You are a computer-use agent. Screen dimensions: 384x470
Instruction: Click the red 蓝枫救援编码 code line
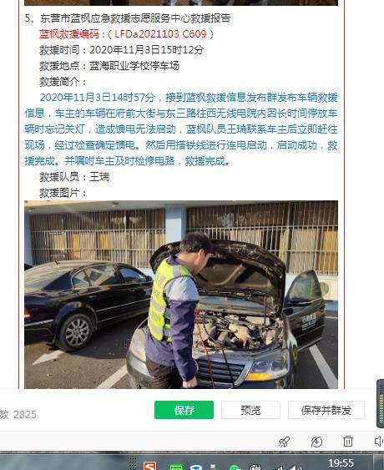click(x=127, y=34)
